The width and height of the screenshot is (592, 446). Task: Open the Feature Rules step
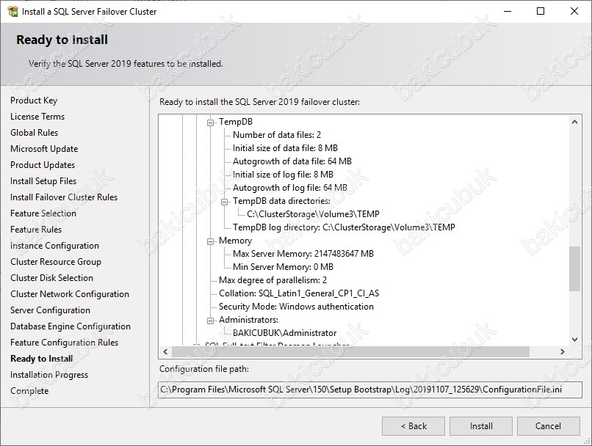[36, 230]
